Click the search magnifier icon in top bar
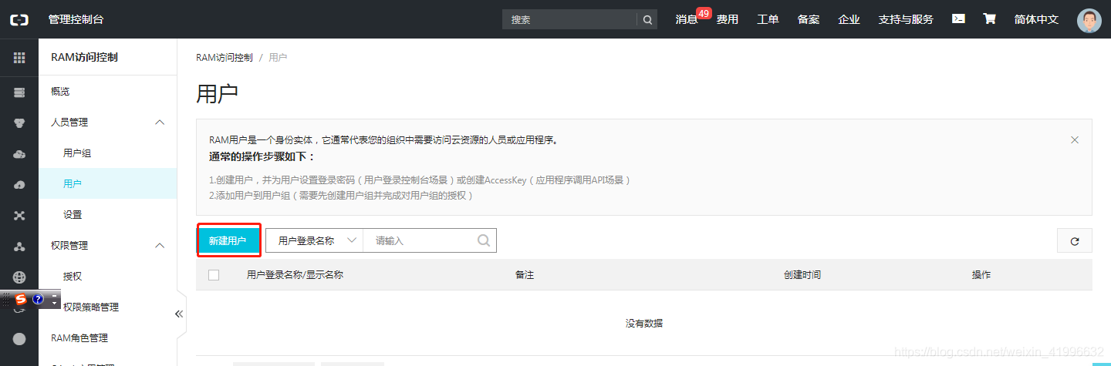The height and width of the screenshot is (366, 1111). coord(647,19)
